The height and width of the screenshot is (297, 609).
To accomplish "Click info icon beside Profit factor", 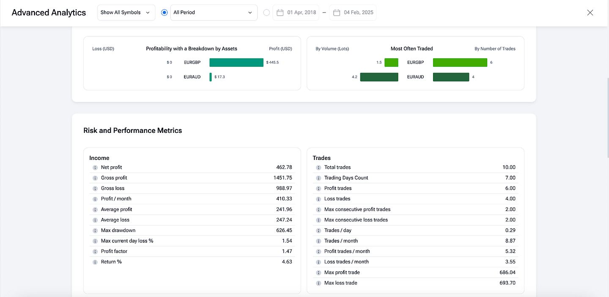I will 95,251.
